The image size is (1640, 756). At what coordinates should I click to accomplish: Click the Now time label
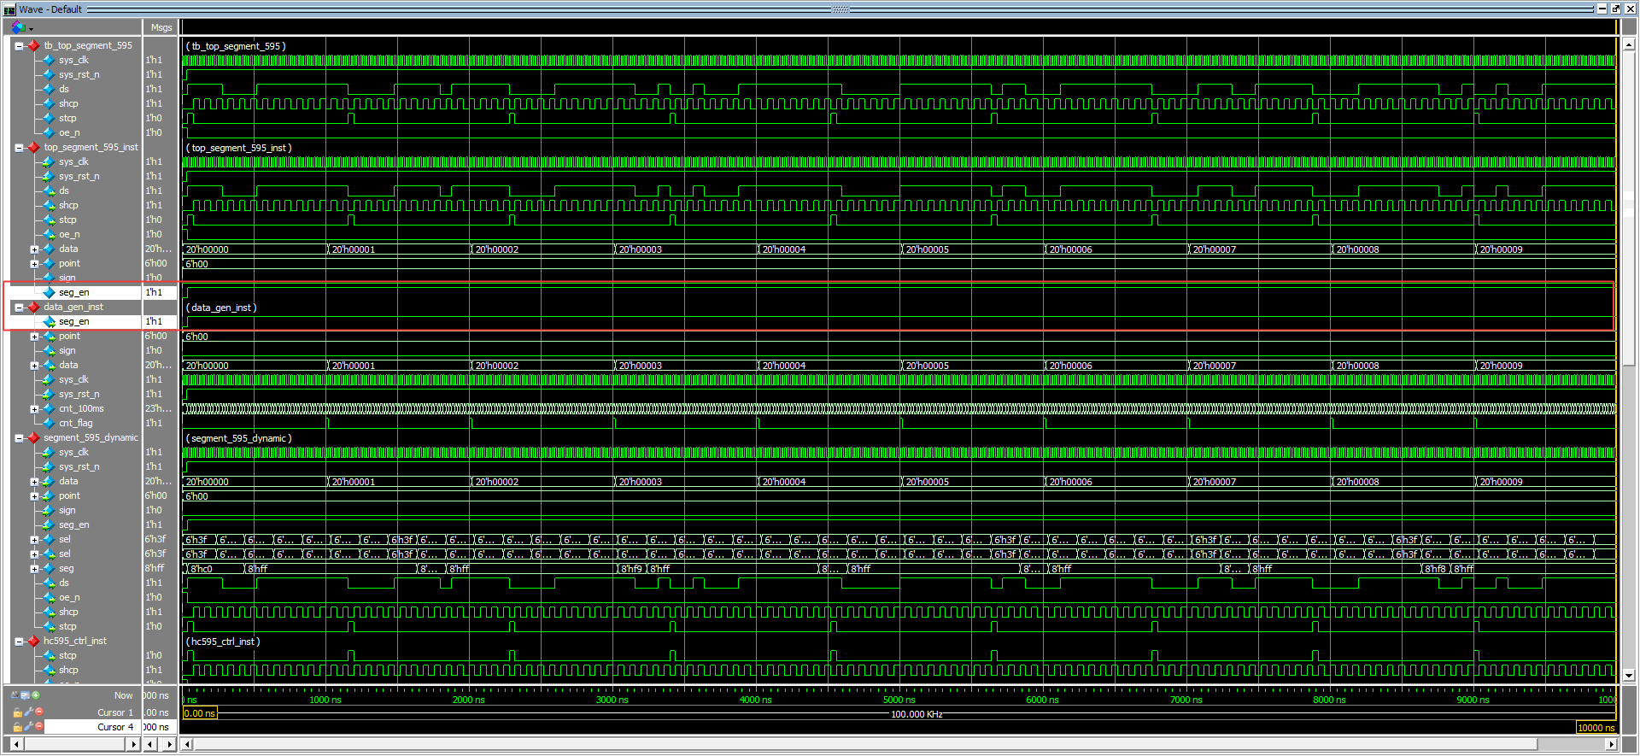(x=124, y=695)
